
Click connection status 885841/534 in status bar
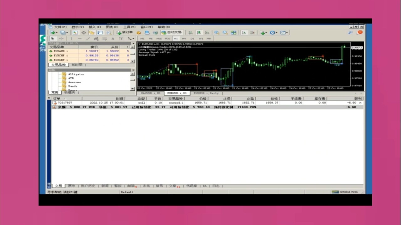[345, 192]
